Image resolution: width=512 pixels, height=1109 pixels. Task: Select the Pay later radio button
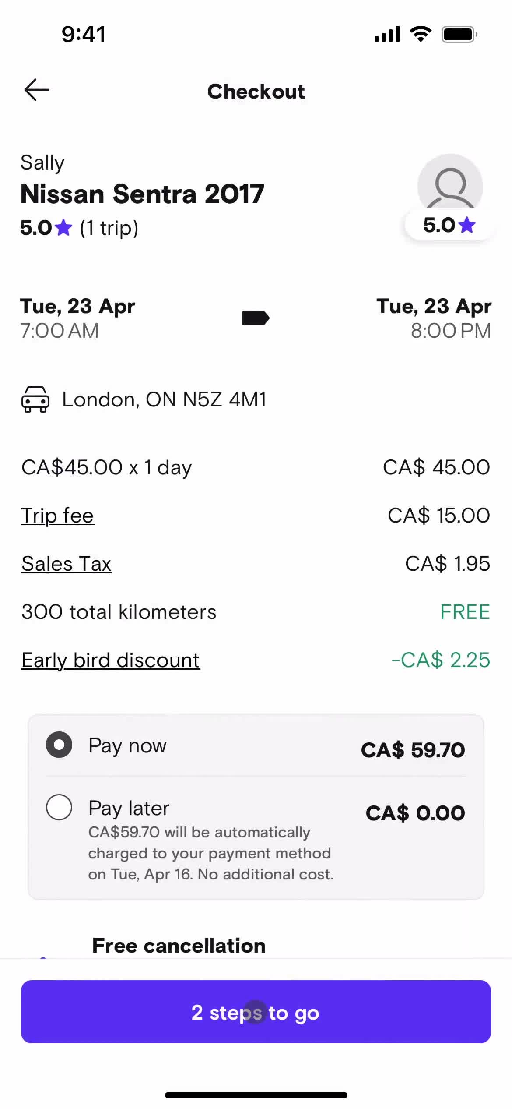point(59,807)
